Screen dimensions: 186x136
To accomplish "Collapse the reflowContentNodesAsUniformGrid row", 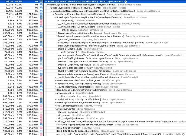I will pos(51,11).
